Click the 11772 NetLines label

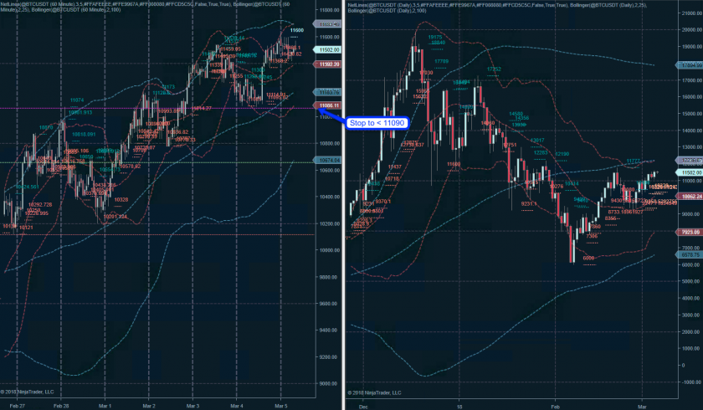pos(633,161)
